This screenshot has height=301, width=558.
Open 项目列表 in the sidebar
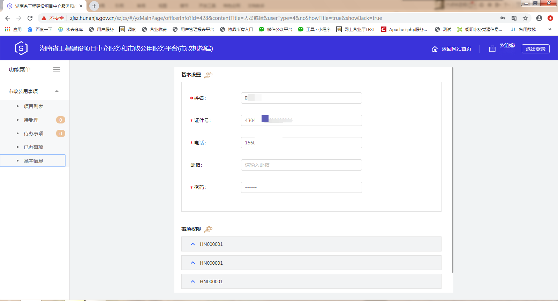pyautogui.click(x=33, y=106)
